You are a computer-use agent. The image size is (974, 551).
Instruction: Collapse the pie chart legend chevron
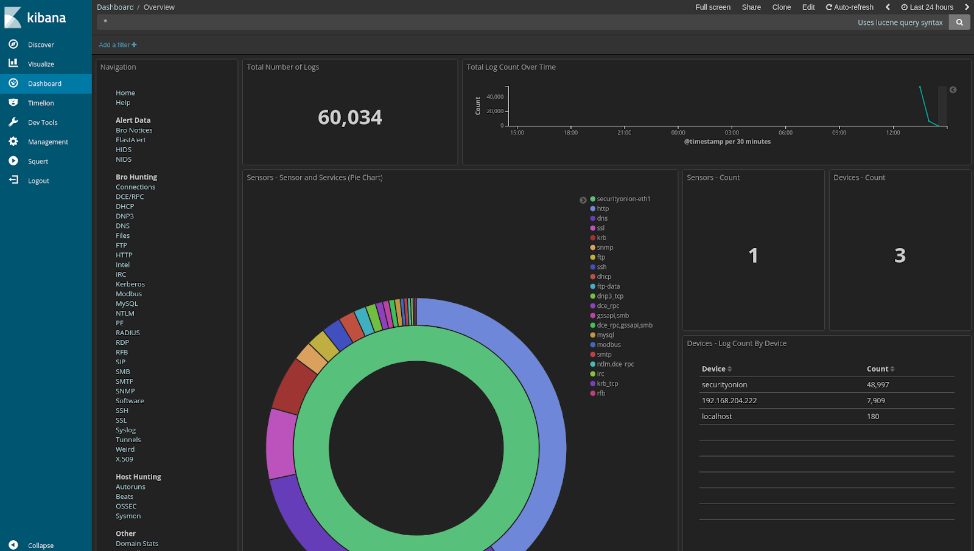[x=583, y=199]
